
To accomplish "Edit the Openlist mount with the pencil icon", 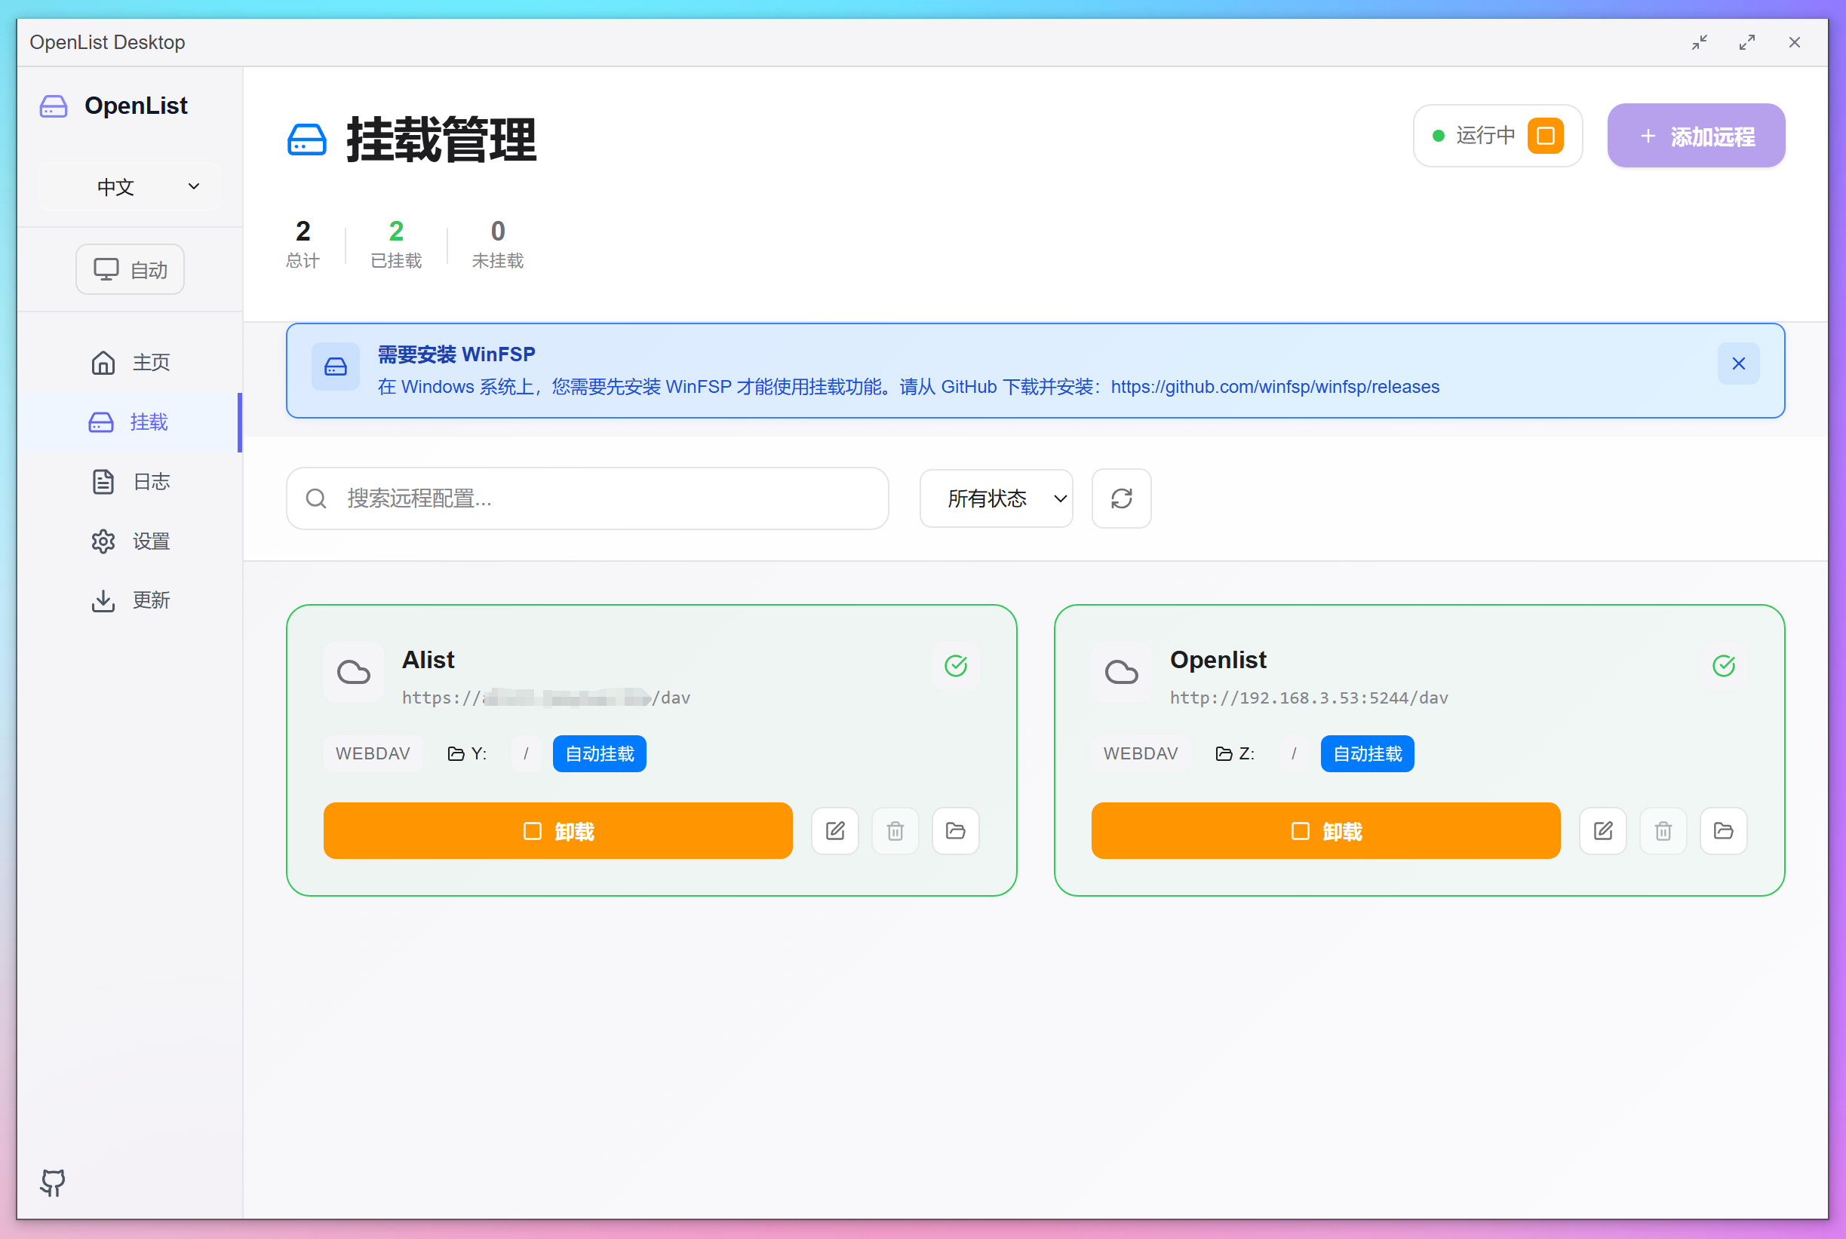I will pyautogui.click(x=1602, y=830).
